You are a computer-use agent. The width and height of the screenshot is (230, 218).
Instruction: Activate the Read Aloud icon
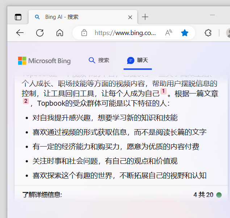click(x=168, y=33)
